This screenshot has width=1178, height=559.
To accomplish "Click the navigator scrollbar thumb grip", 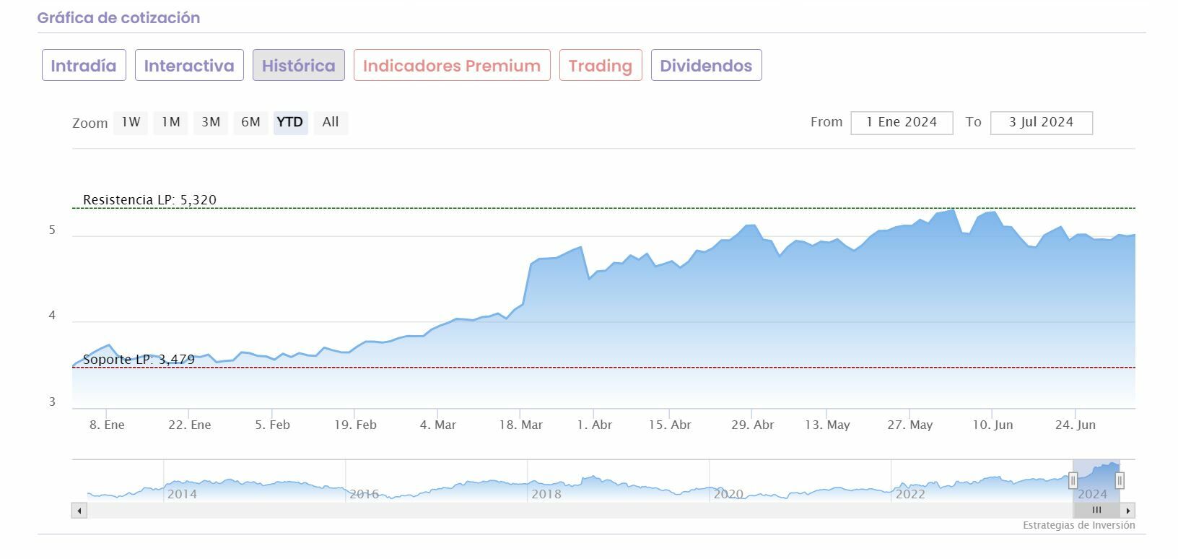I will coord(1096,510).
